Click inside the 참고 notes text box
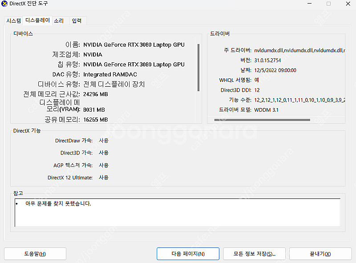The image size is (356, 263). tap(178, 213)
